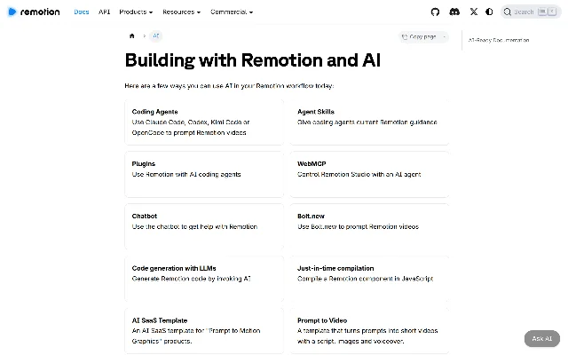Open the Bolt.new card

tap(369, 227)
